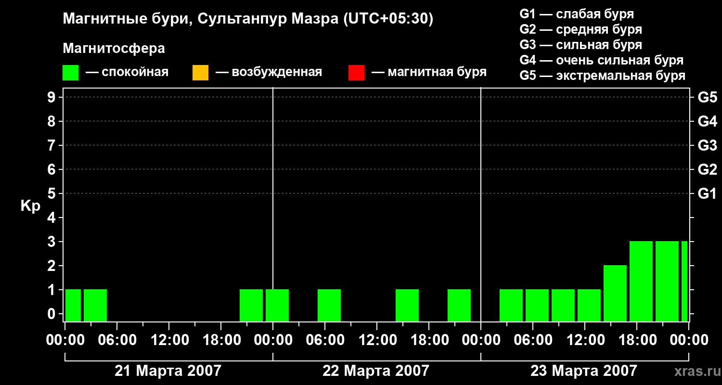Select the 'G4 — очень сильная буря' line
Image resolution: width=722 pixels, height=385 pixels.
(602, 60)
